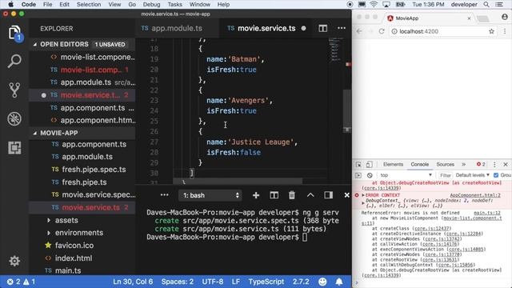Open index.html in the explorer
The height and width of the screenshot is (288, 512).
point(73,258)
